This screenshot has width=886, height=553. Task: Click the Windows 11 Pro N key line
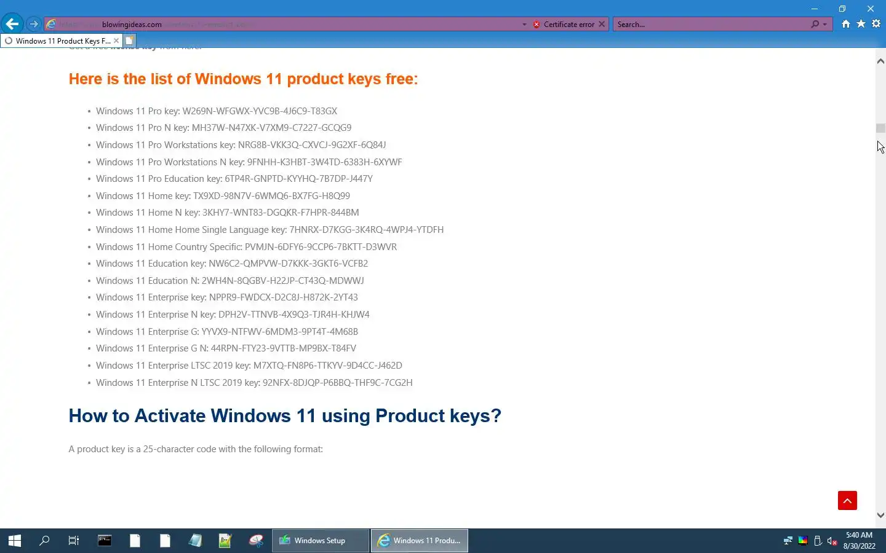223,128
